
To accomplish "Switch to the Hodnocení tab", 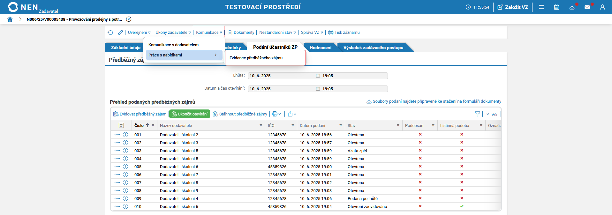I will 320,48.
